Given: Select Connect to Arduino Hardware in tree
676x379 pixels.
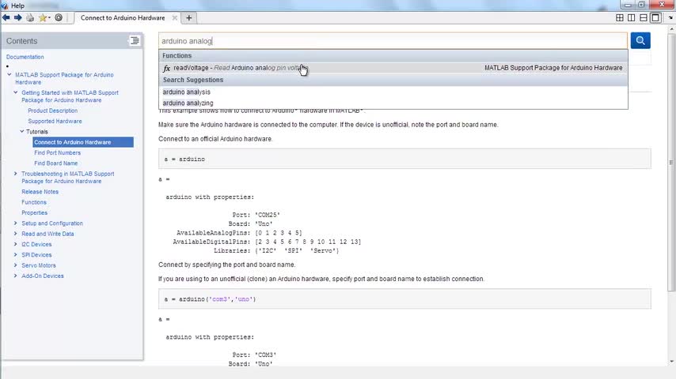Looking at the screenshot, I should click(83, 142).
